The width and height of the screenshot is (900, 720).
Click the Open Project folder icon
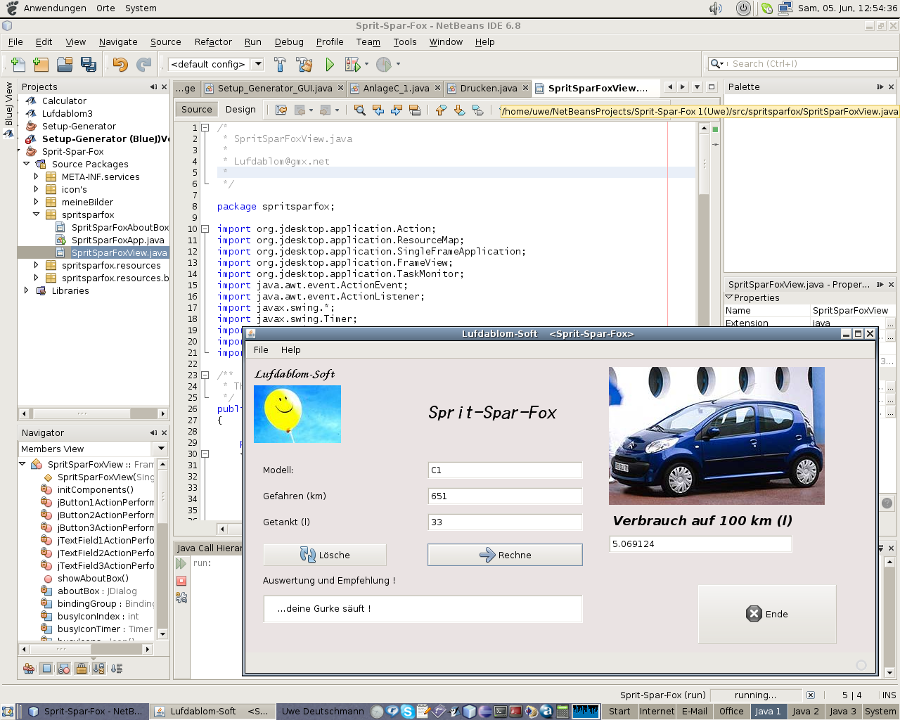click(65, 64)
